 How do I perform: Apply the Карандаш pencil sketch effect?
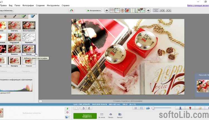coord(29,38)
